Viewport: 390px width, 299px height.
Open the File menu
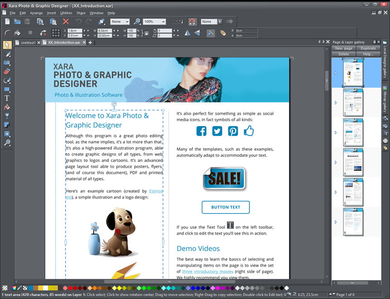point(12,13)
